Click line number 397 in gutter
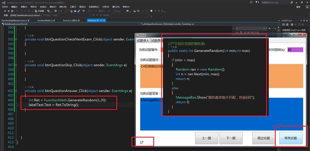This screenshot has width=310, height=151. 10,65
